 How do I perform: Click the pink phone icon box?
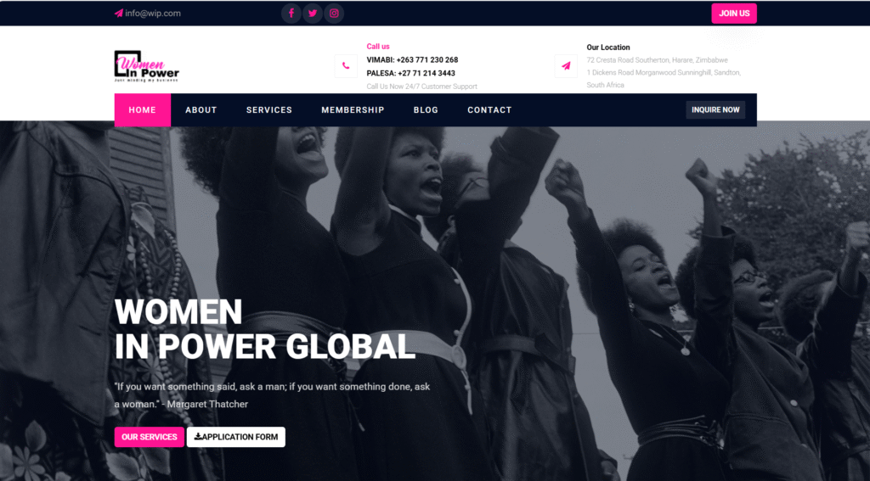tap(346, 66)
